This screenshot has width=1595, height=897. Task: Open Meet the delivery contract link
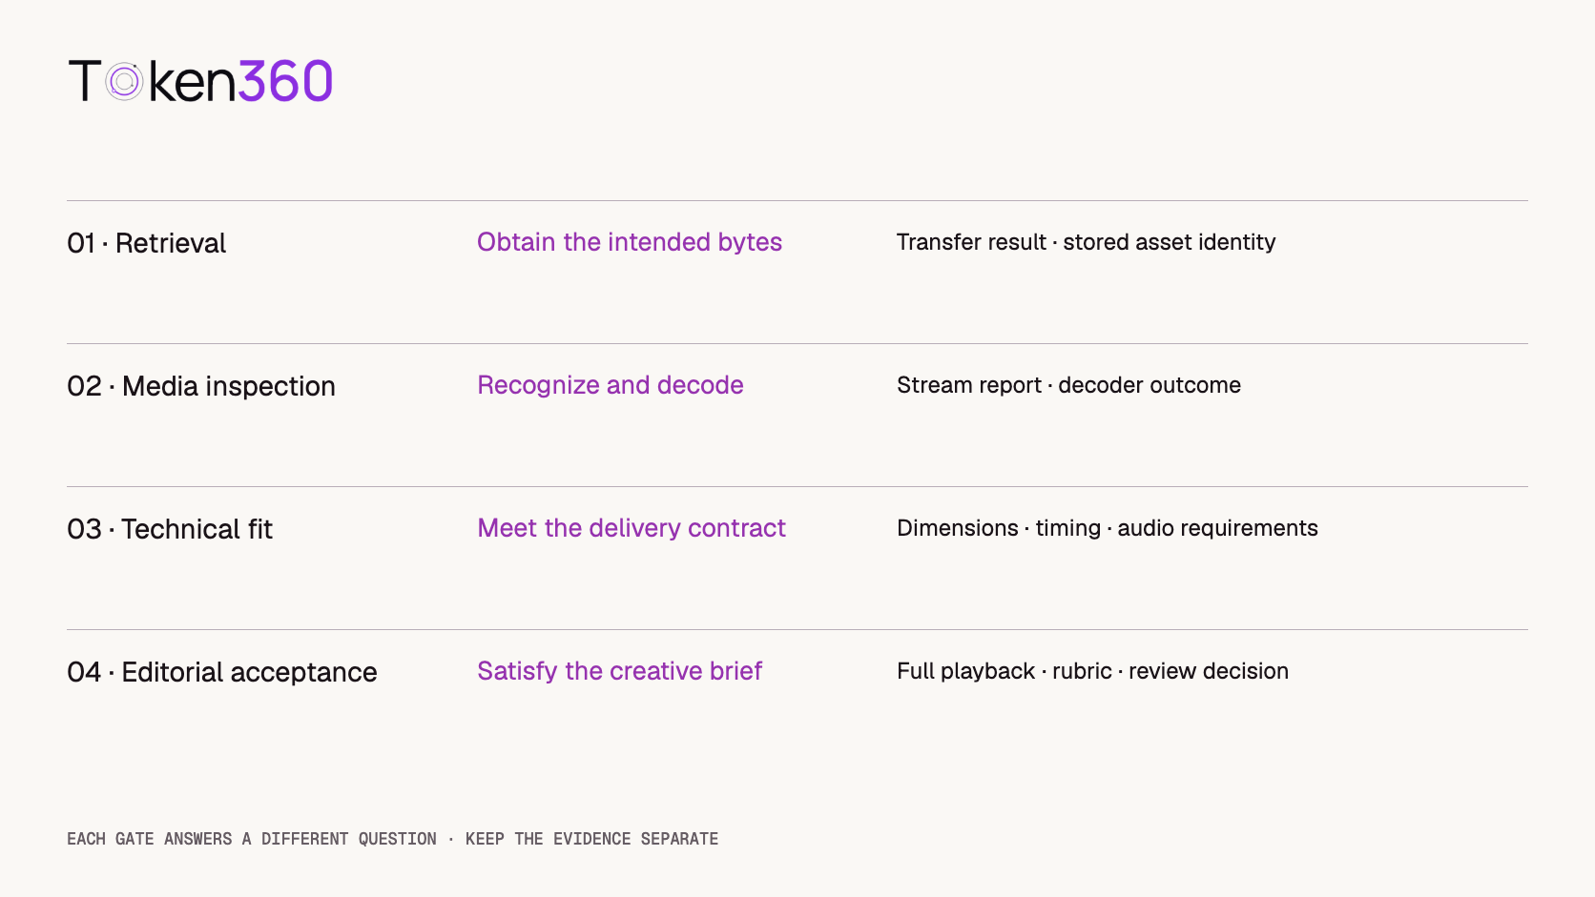632,528
